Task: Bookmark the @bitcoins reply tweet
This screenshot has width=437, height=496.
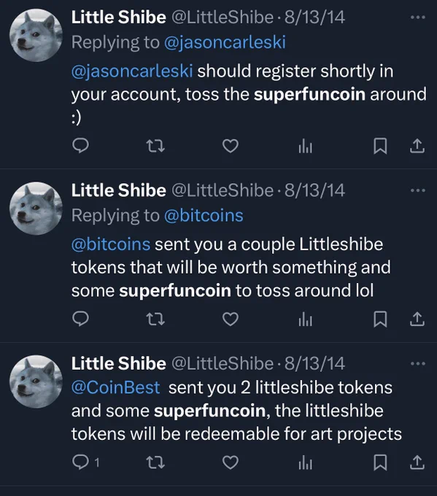Action: click(x=380, y=319)
